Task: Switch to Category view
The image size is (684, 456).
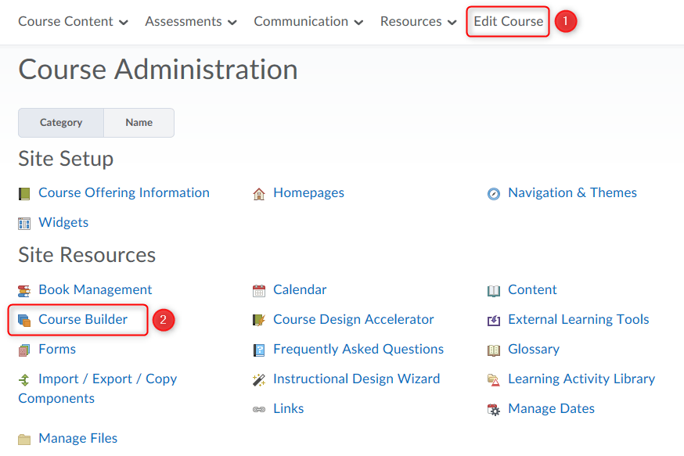Action: point(61,123)
